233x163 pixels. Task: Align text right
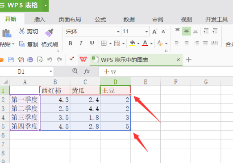(196, 44)
